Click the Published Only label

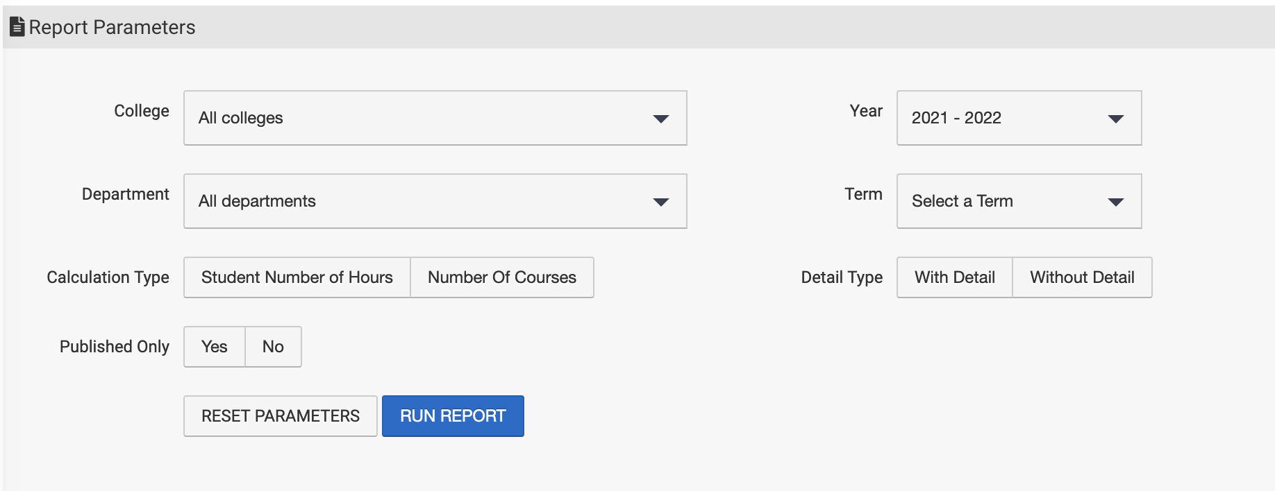pos(115,347)
